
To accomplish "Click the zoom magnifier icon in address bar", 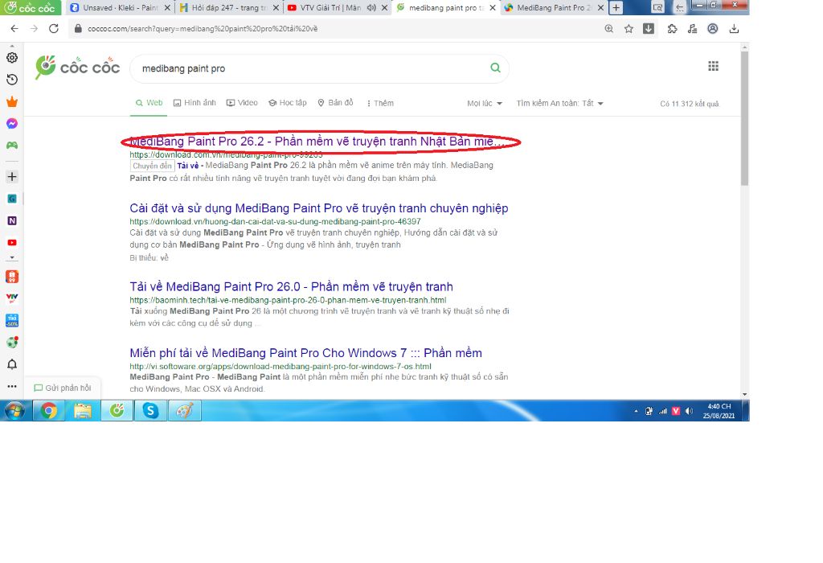I will (x=609, y=29).
